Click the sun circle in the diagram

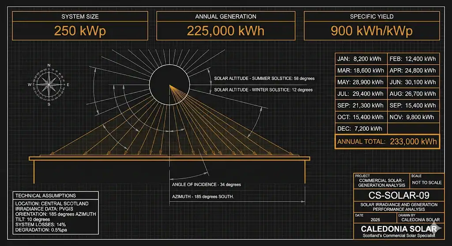tap(169, 85)
